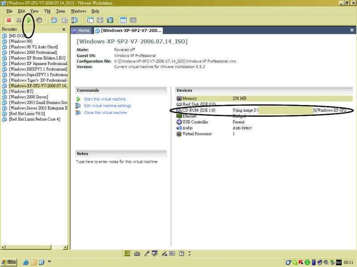
Task: Close the current VM tab
Action: 352,30
